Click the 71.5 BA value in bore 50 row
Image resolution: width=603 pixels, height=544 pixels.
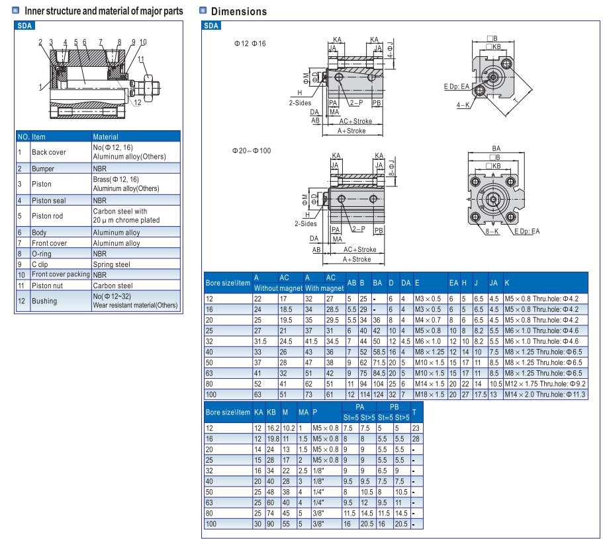[x=379, y=362]
